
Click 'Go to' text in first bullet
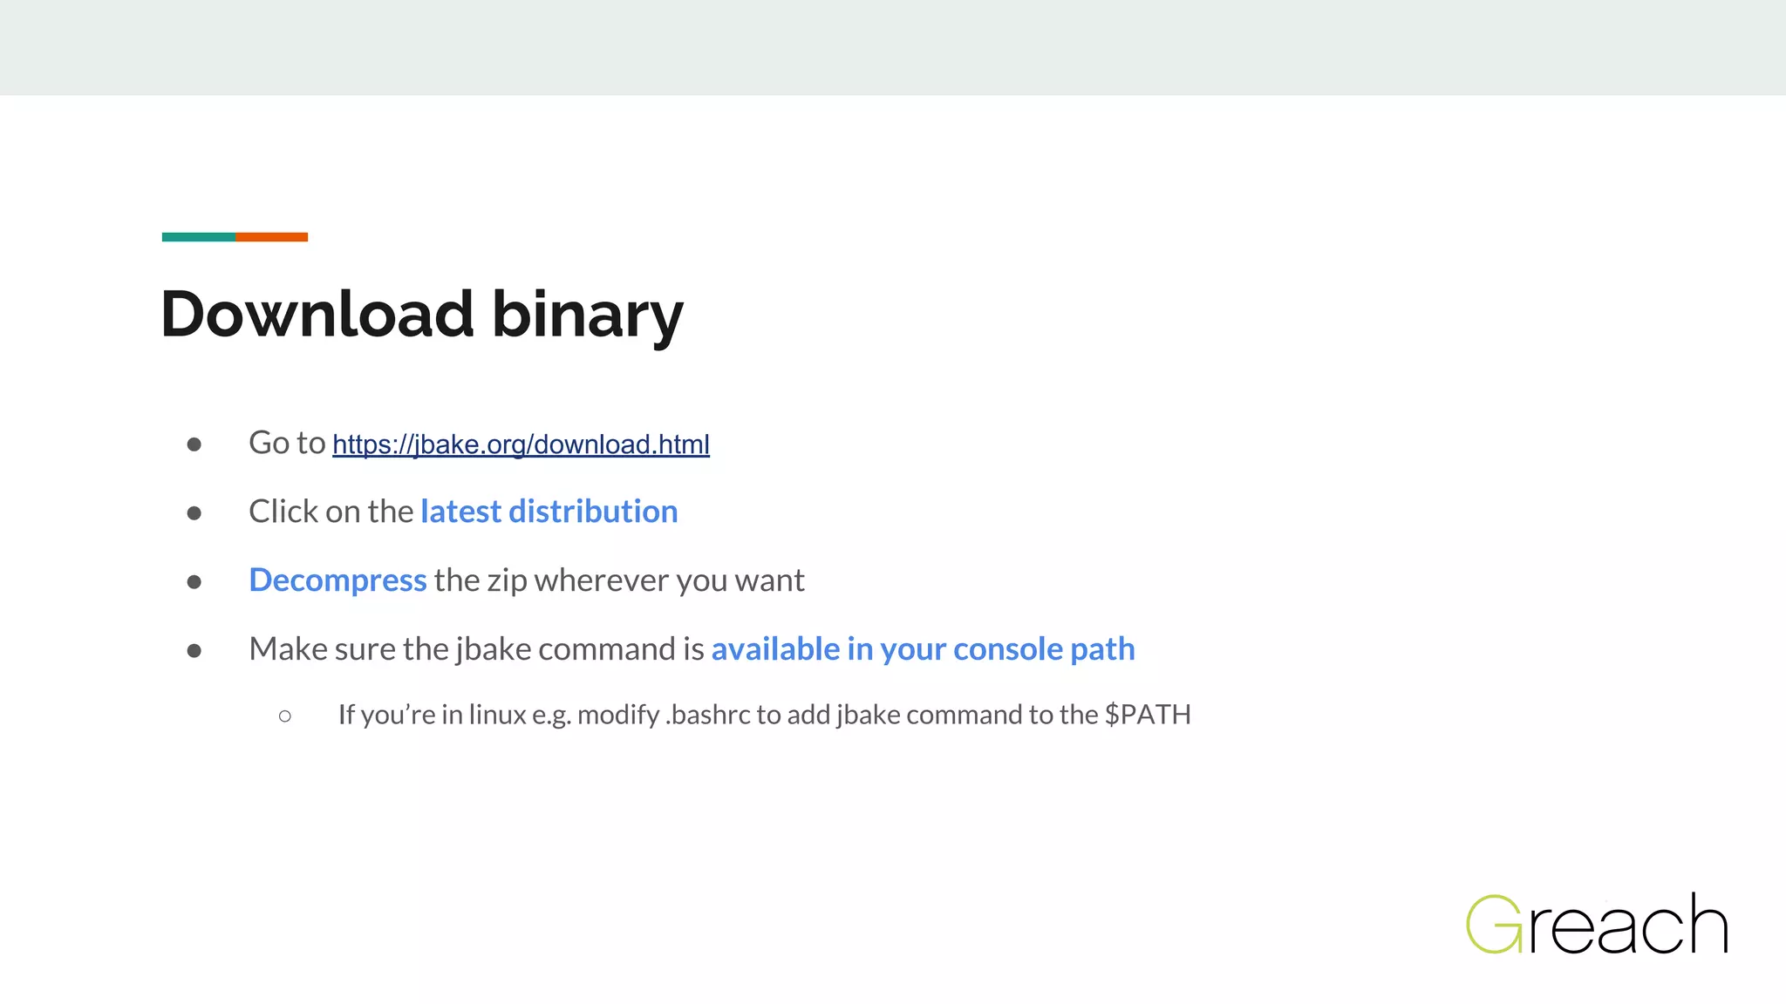287,443
